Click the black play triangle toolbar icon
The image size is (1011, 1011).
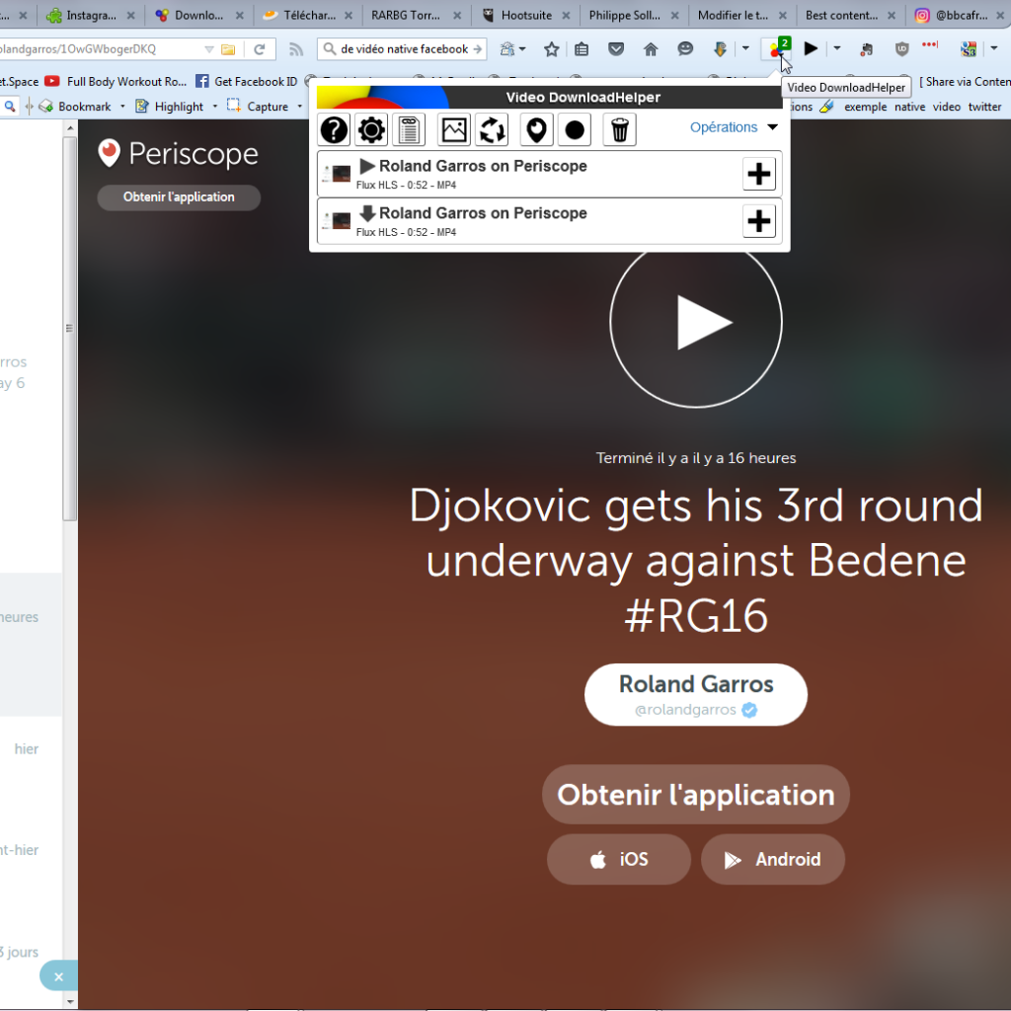[x=812, y=48]
